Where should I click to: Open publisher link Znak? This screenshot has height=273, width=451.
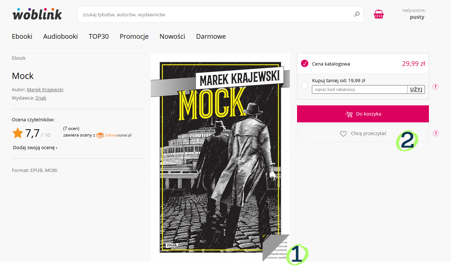pyautogui.click(x=41, y=98)
